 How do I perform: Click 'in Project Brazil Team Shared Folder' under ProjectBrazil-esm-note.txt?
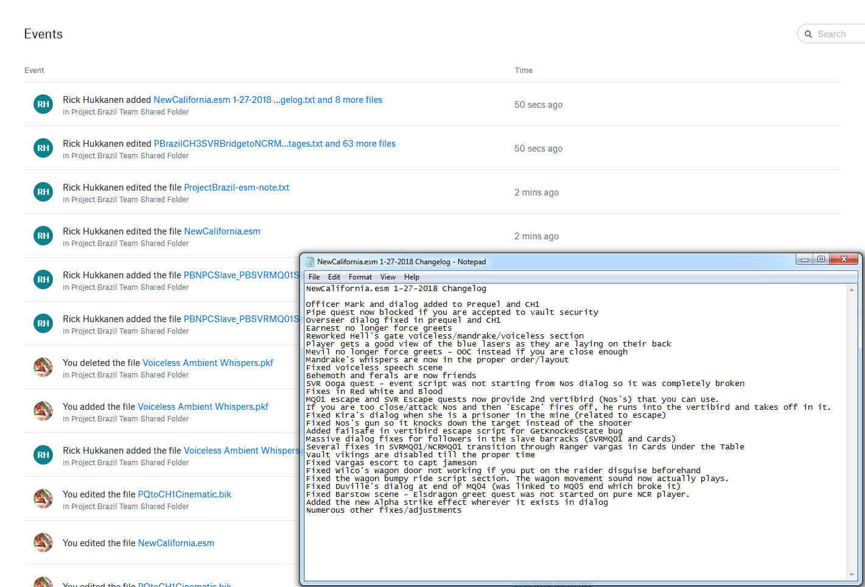[x=126, y=200]
